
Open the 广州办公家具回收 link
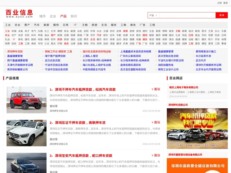point(131,56)
